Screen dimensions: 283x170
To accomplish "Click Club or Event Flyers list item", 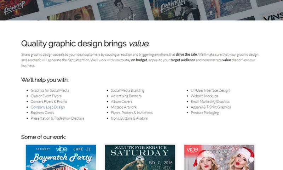I will coord(46,96).
